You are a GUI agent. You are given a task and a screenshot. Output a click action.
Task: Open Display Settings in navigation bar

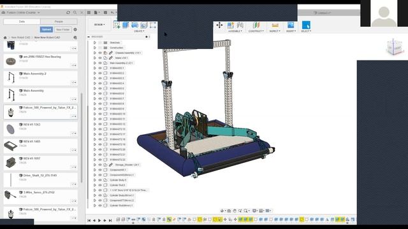point(255,211)
